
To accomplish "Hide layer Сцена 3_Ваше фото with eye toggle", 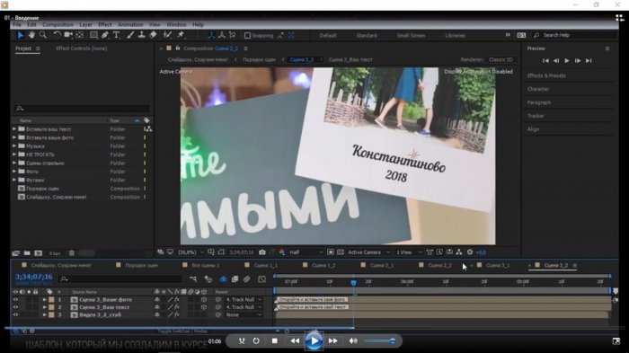I will pyautogui.click(x=15, y=300).
